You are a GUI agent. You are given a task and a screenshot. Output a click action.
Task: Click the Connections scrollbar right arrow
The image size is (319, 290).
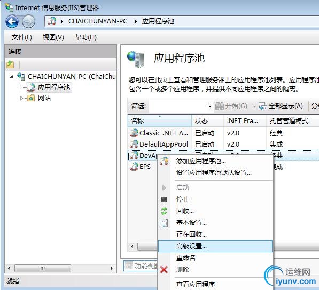click(112, 269)
